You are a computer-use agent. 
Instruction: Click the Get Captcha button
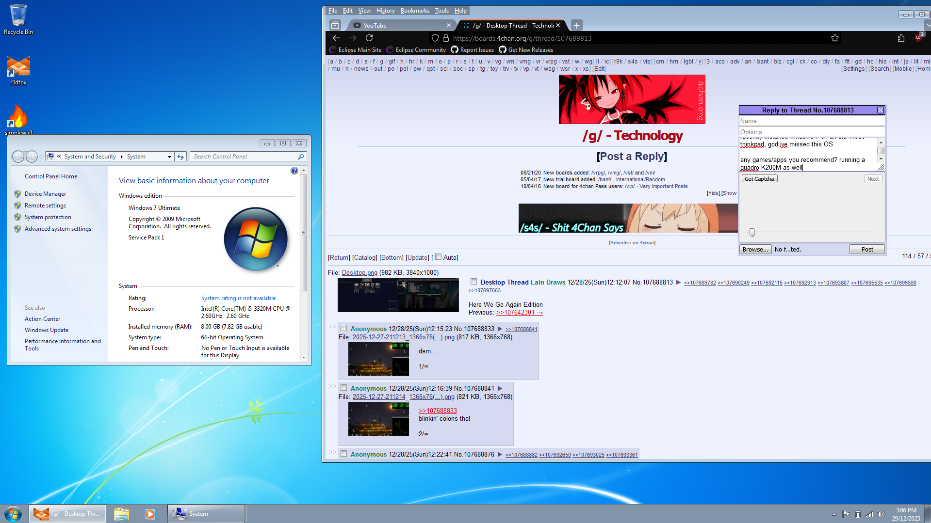[759, 179]
